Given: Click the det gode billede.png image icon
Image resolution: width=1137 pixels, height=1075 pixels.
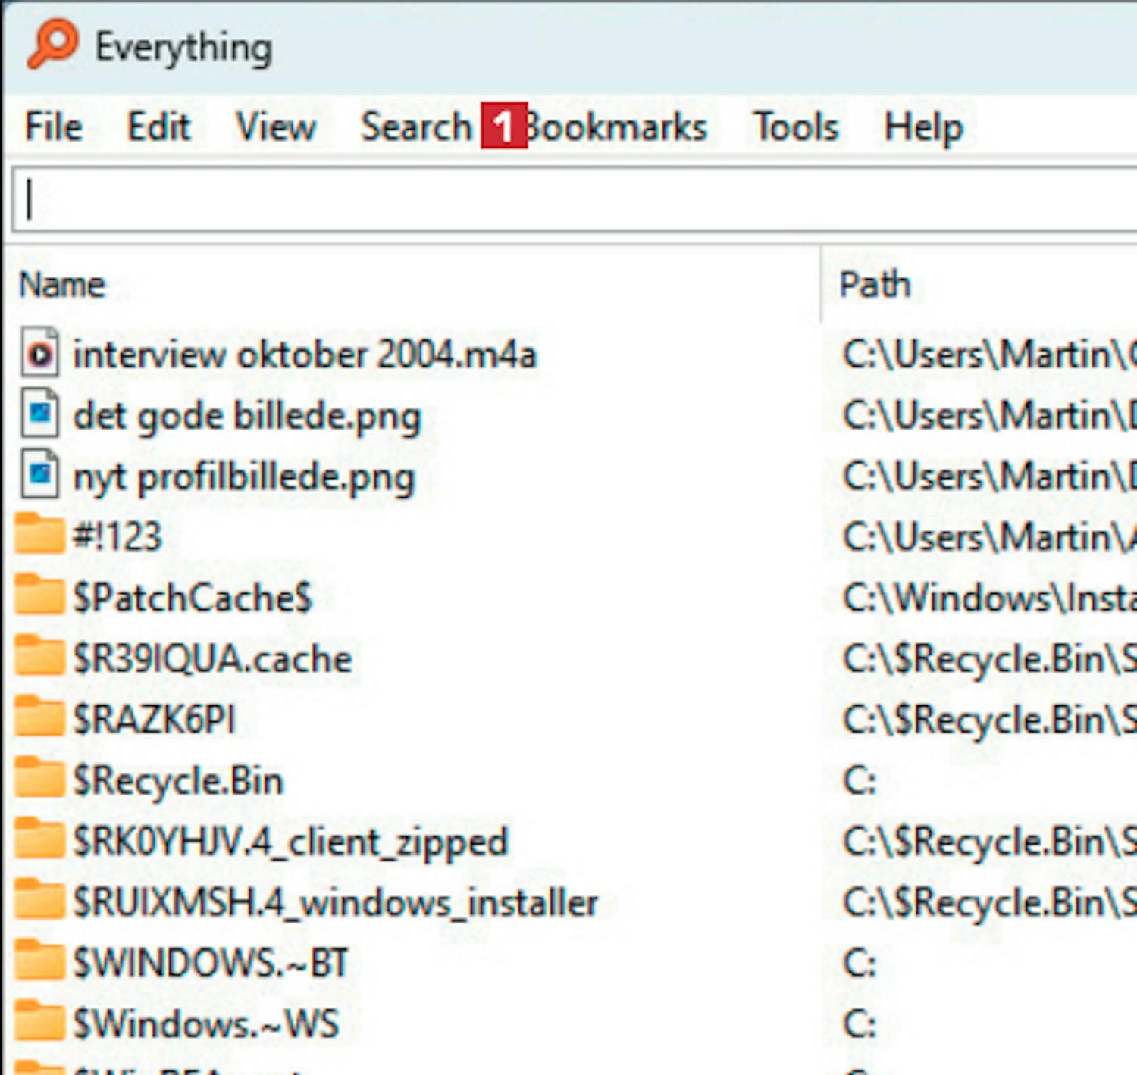Looking at the screenshot, I should [x=39, y=414].
